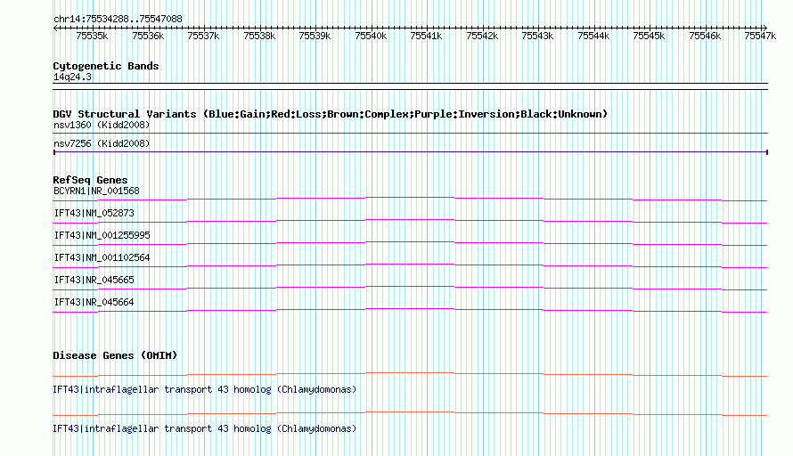Click the IFT43|NM_052873 transcript label
Screen dimensions: 793x456
point(94,213)
